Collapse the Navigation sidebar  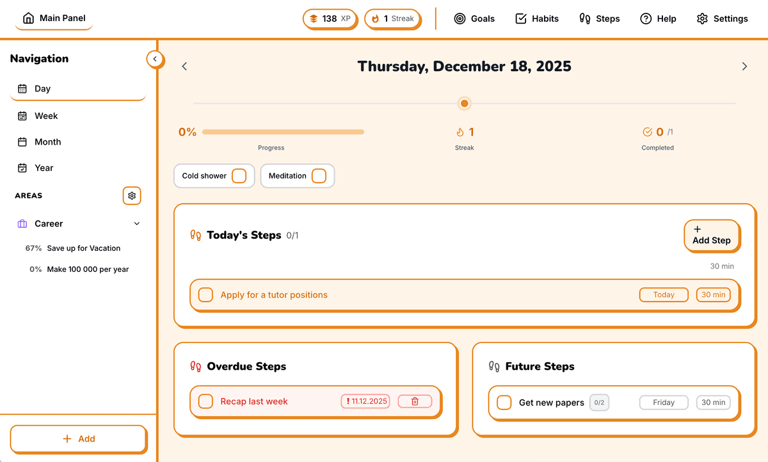(154, 59)
